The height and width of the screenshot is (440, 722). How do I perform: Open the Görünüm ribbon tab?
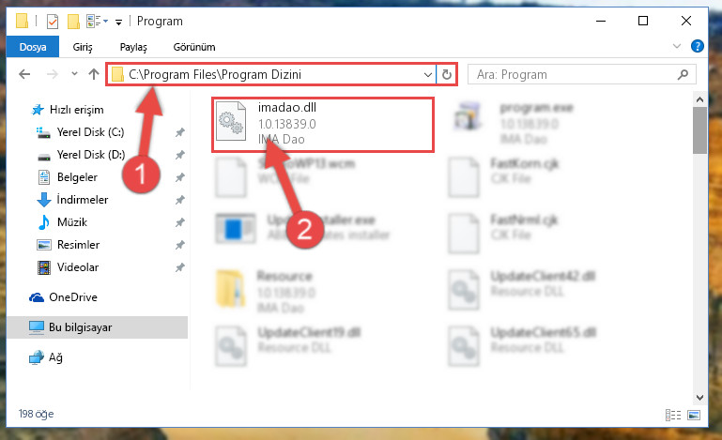pos(194,47)
